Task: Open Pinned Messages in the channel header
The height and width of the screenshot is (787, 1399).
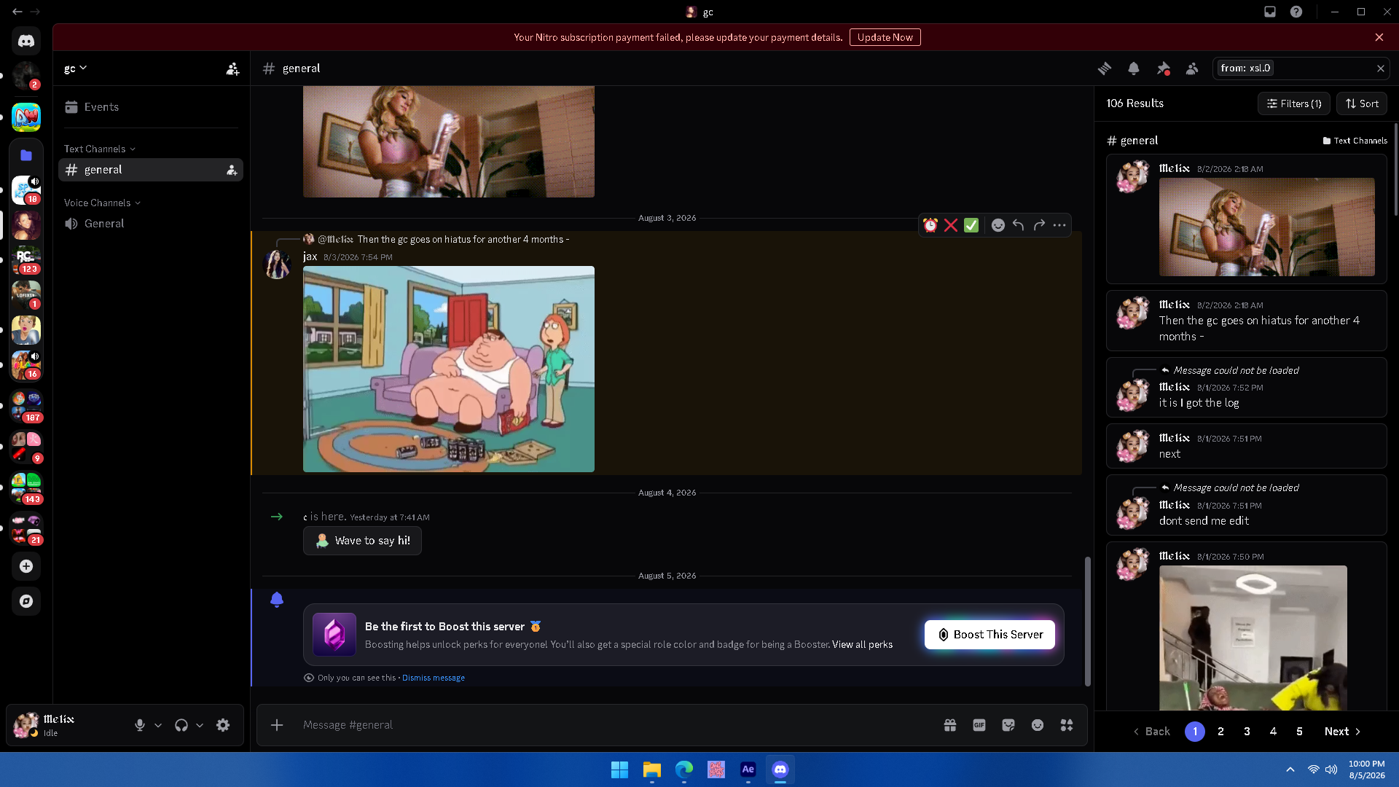Action: point(1163,68)
